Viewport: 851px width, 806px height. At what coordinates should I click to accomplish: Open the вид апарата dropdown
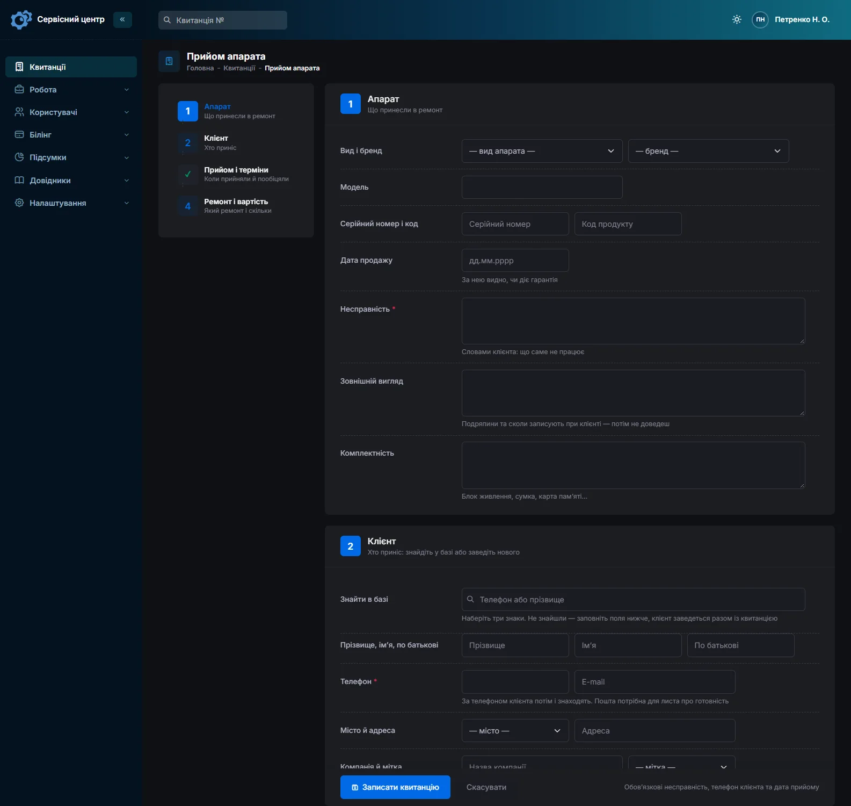(542, 151)
